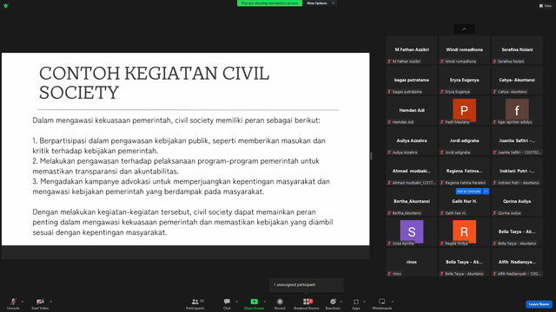Open the View Options dropdown

click(x=321, y=3)
